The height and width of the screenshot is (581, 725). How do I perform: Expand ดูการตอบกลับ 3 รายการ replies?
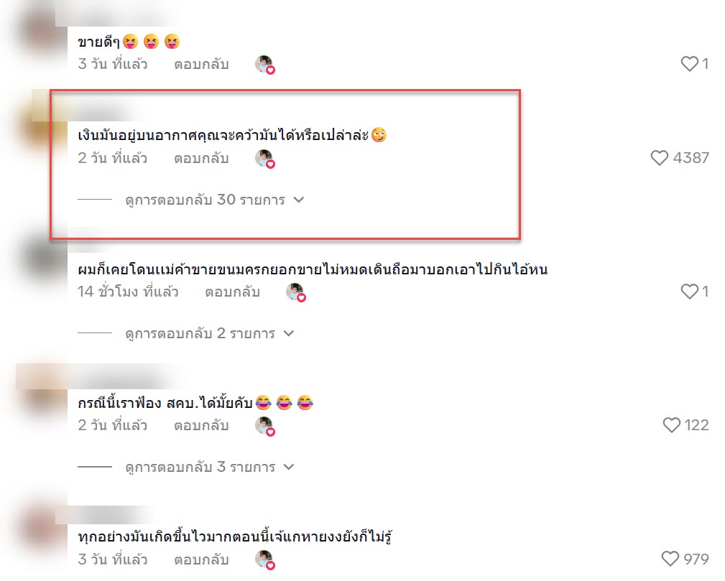[210, 467]
